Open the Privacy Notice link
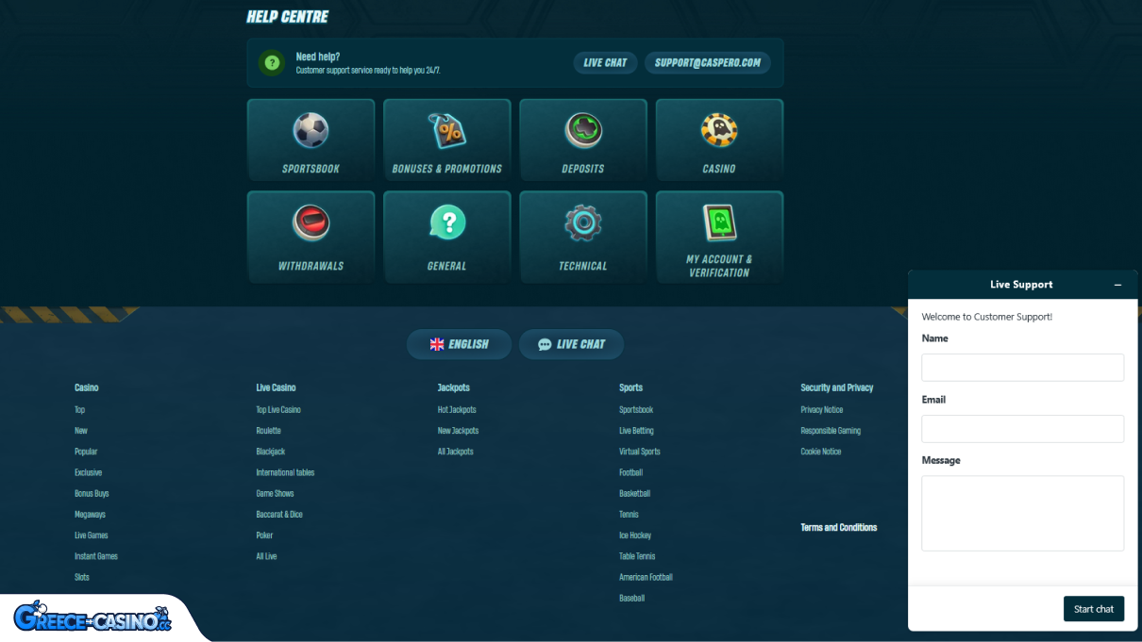Viewport: 1142px width, 642px height. coord(822,410)
